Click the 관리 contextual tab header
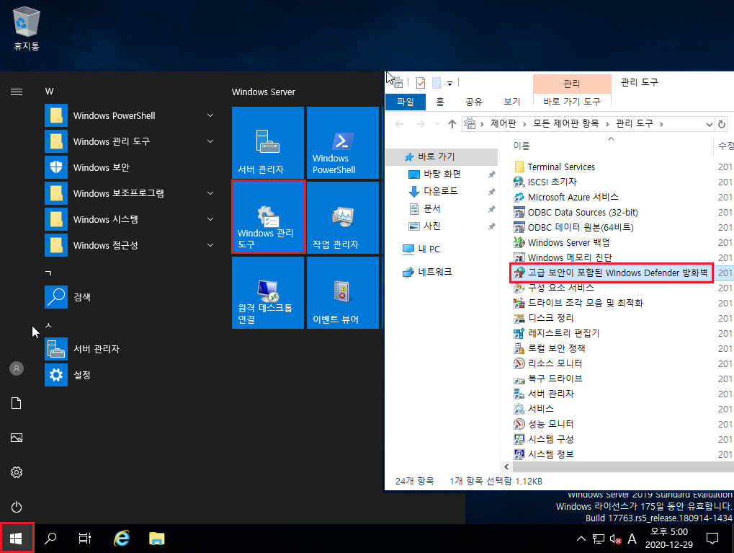Screen dimensions: 734x553 click(x=571, y=84)
